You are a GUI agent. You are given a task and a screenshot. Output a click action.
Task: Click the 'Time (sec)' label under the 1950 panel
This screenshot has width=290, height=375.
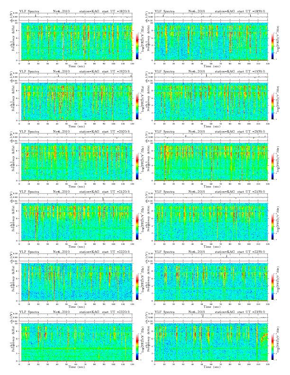pos(212,126)
